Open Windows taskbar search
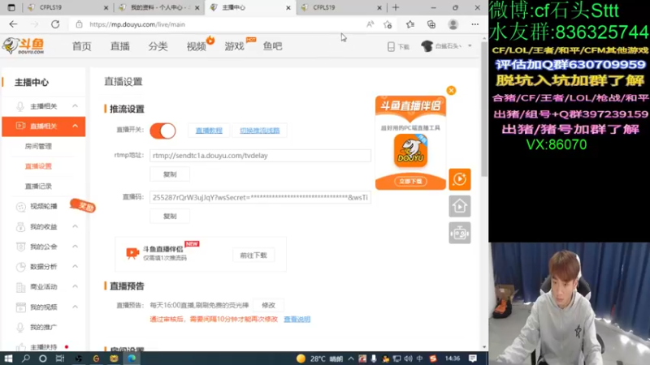This screenshot has width=650, height=365. pos(26,359)
